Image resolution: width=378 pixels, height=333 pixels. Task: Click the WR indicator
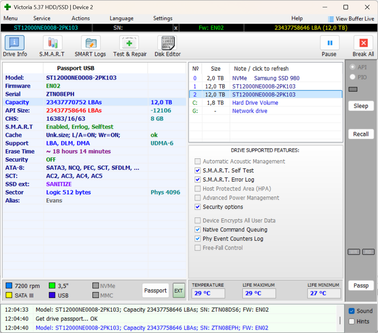click(x=354, y=252)
